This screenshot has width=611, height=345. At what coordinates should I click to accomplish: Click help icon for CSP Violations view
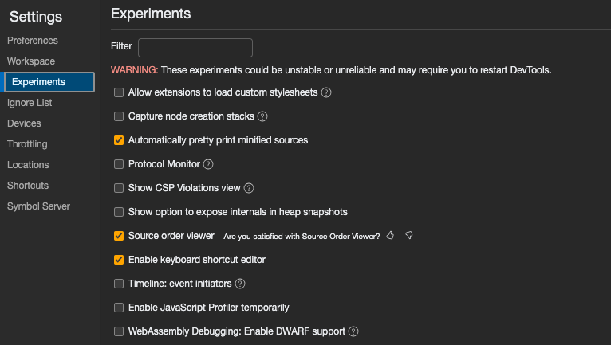[x=248, y=188]
